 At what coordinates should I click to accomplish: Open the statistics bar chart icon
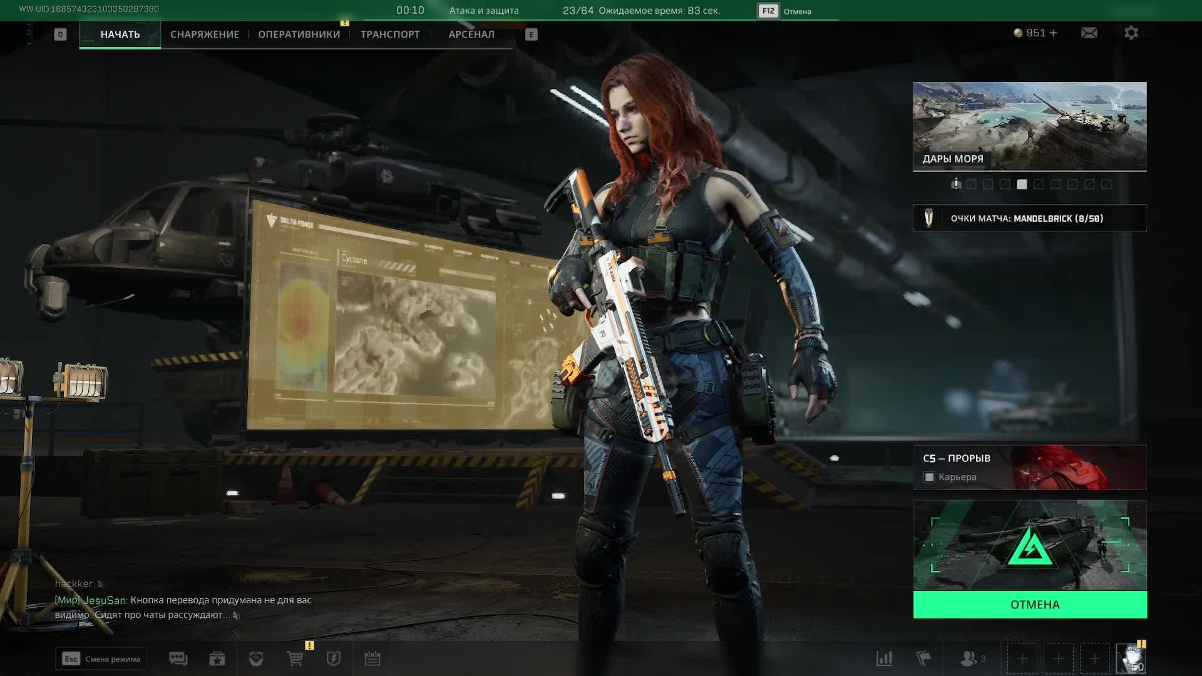(885, 658)
